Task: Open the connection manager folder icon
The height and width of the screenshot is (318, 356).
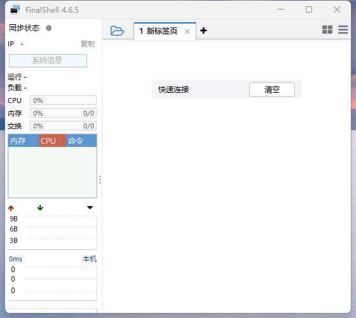Action: coord(117,31)
